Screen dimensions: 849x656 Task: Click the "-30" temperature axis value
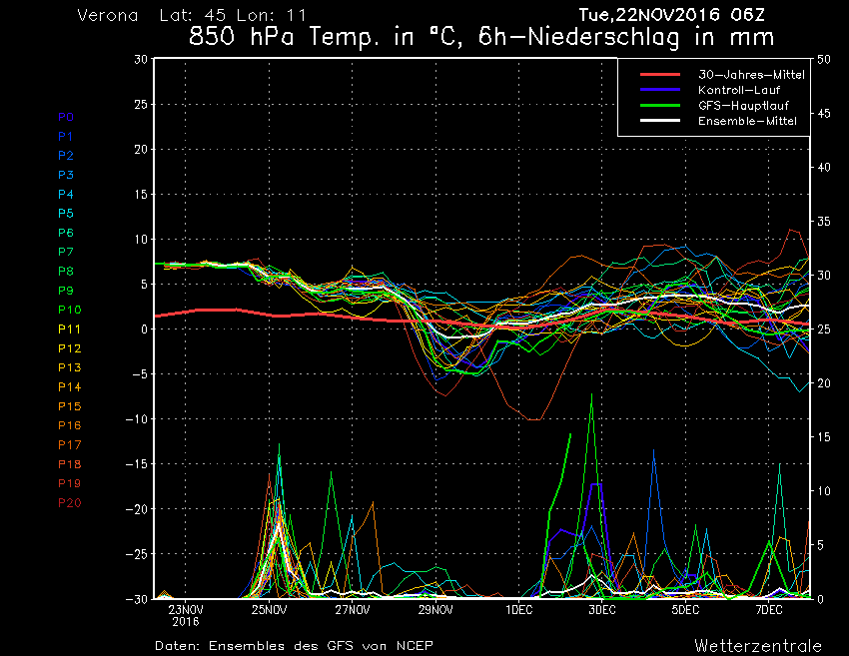pos(136,599)
